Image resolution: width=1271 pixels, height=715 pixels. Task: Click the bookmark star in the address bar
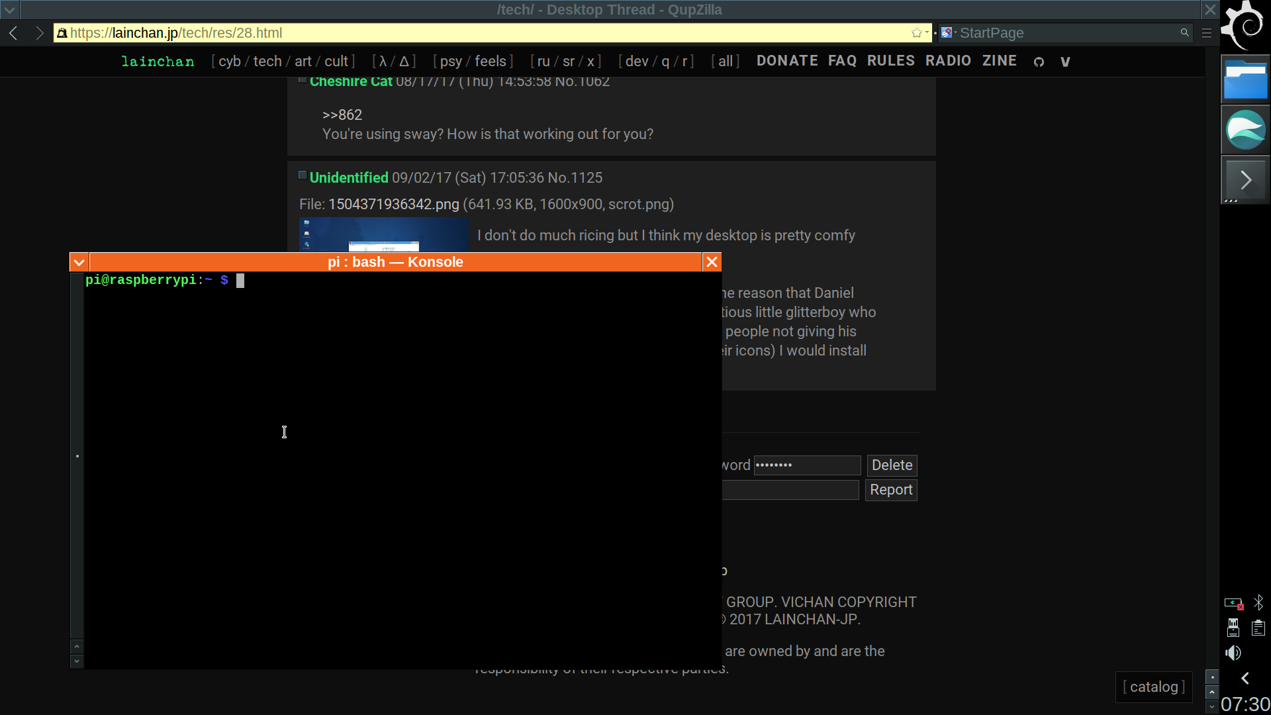[916, 32]
